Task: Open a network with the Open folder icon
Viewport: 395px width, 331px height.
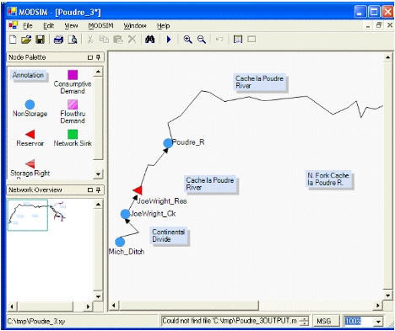Action: pyautogui.click(x=26, y=40)
